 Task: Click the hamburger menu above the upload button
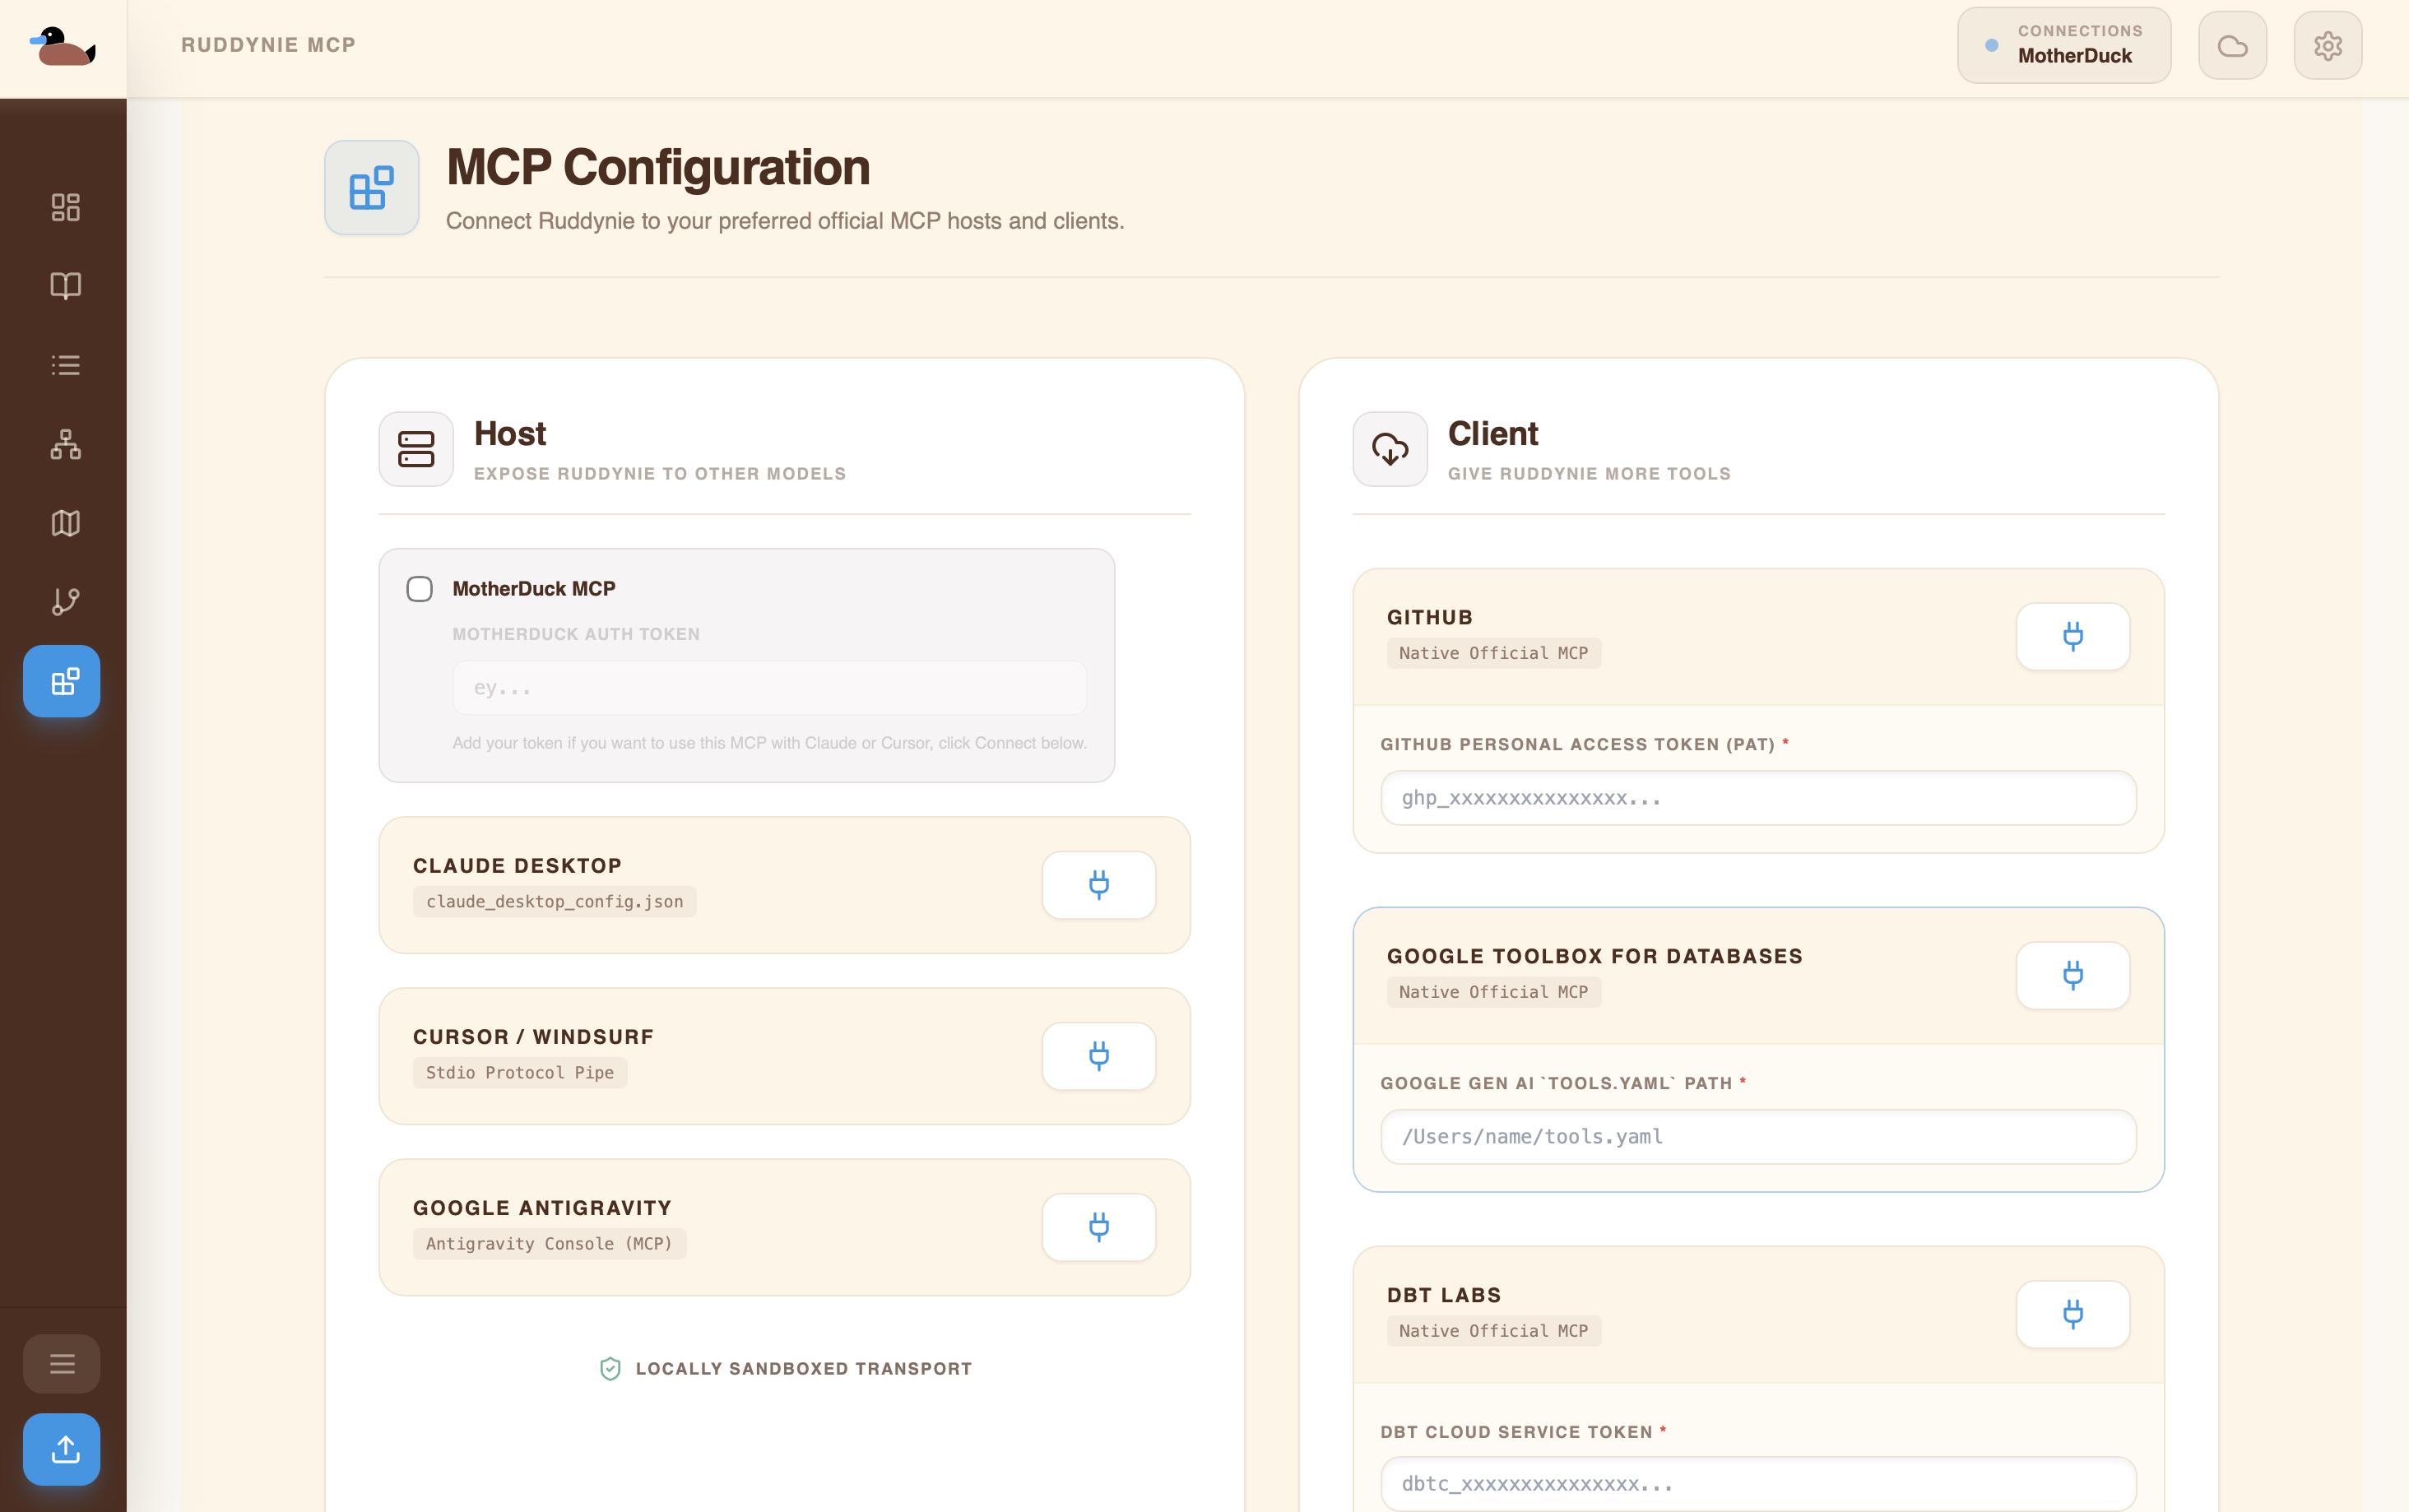click(62, 1362)
